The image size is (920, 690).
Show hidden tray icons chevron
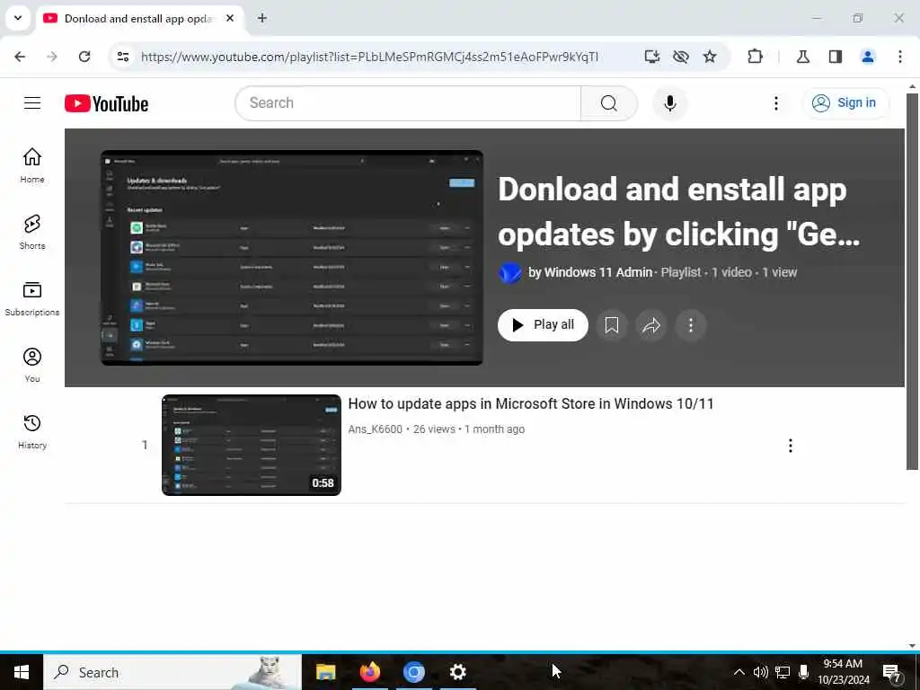pos(739,672)
